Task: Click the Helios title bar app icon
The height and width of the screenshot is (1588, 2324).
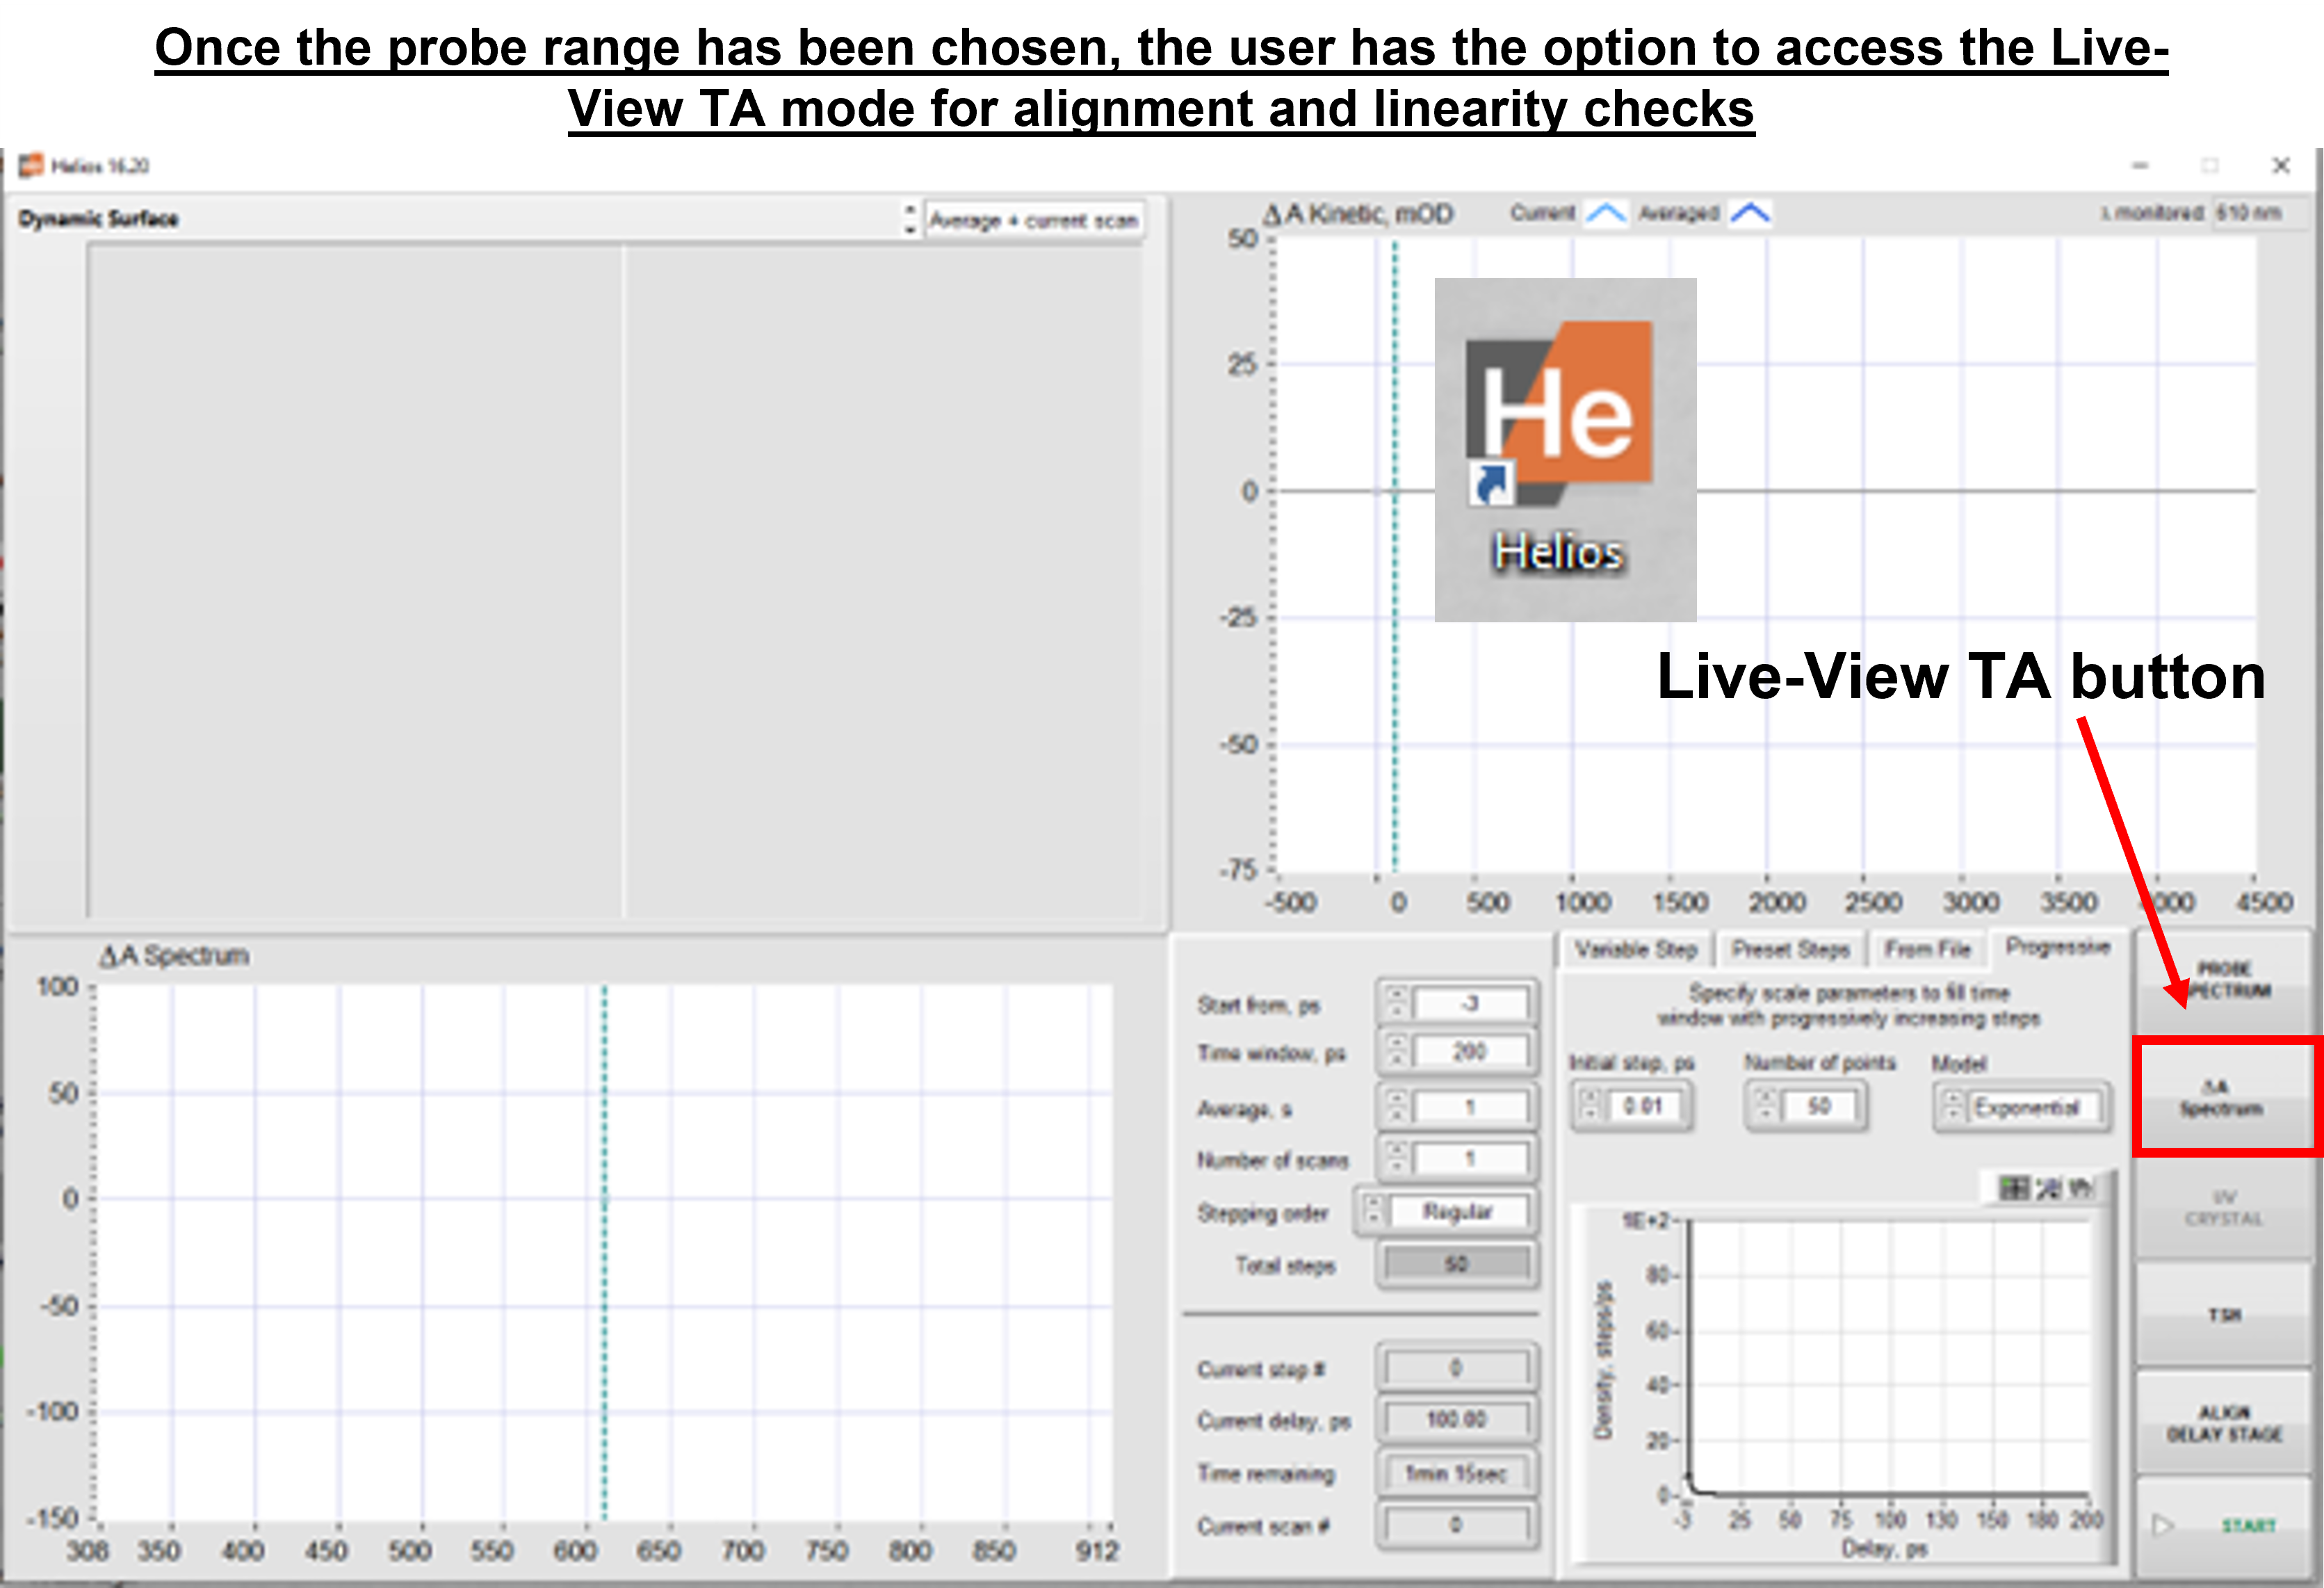Action: 31,165
